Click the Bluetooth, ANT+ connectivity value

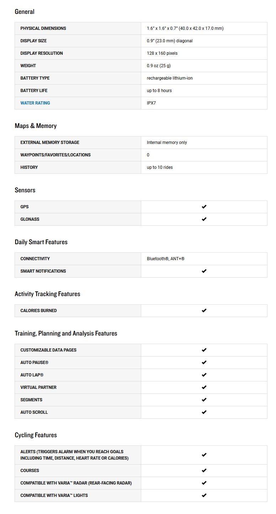tap(166, 259)
